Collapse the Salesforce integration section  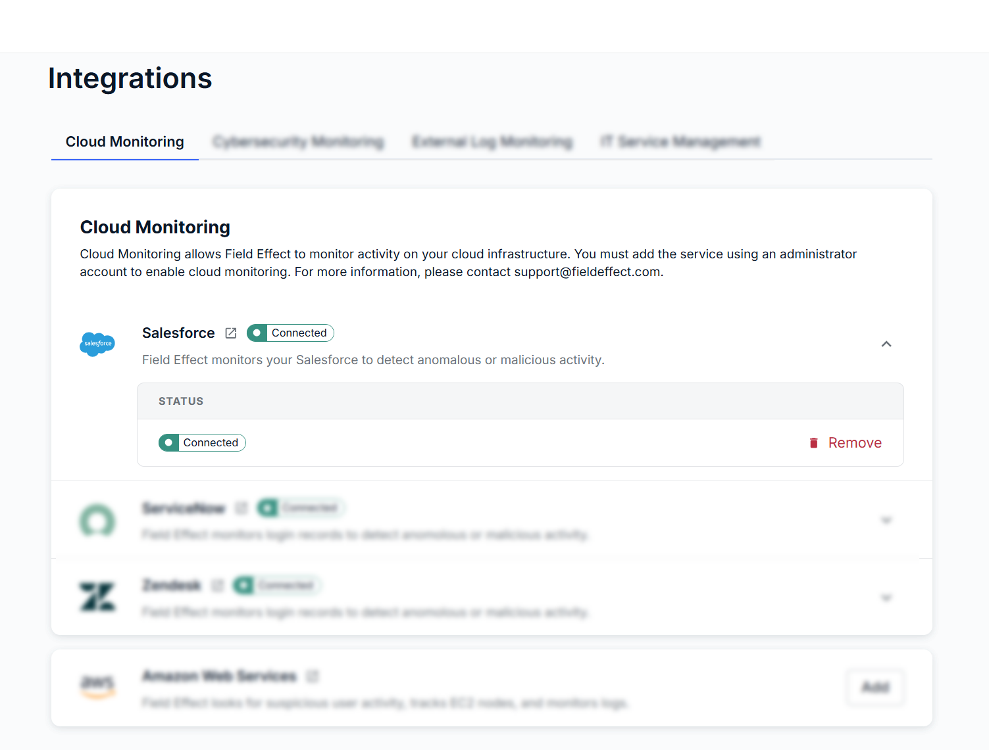point(886,344)
